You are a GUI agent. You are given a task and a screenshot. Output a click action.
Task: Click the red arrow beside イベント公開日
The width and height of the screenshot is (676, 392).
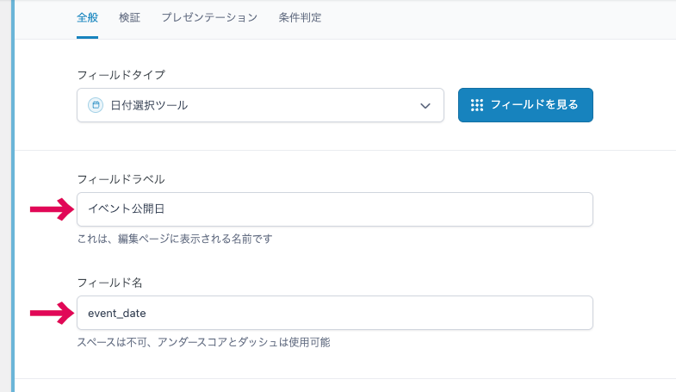pyautogui.click(x=52, y=208)
